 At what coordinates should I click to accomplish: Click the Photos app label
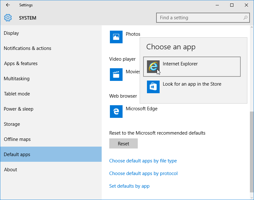[x=133, y=34]
